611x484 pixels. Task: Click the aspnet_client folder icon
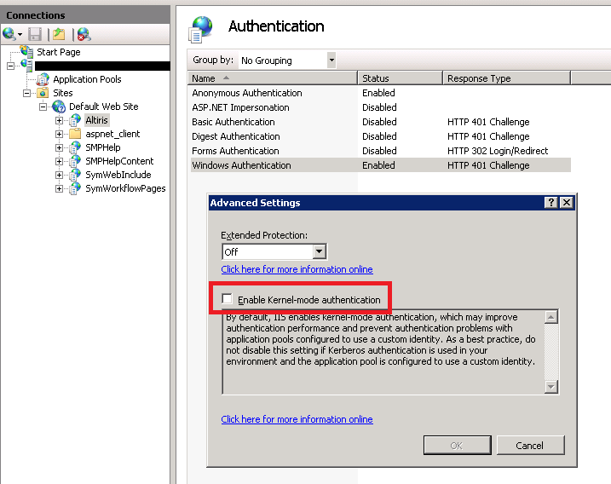75,134
